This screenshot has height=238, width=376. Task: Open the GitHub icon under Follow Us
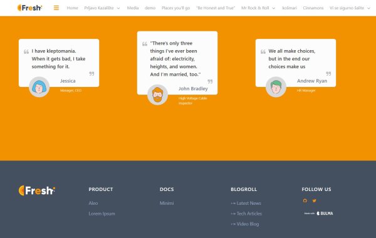click(305, 200)
